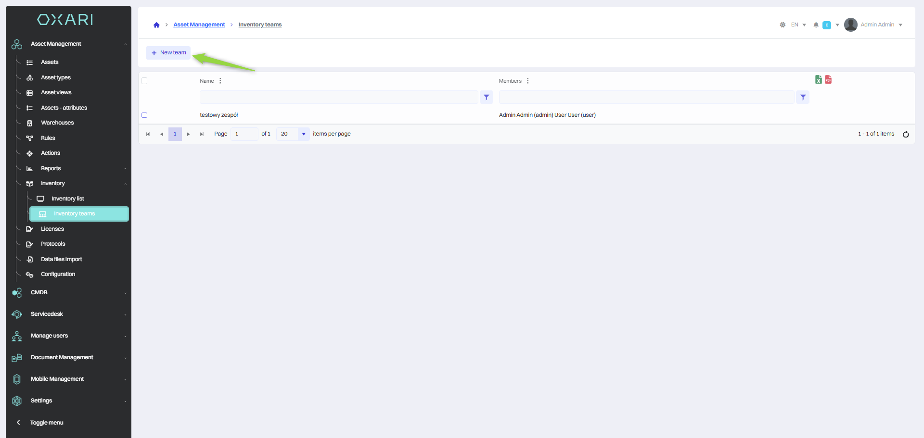Select all rows with header checkbox
Viewport: 924px width, 438px height.
click(x=144, y=81)
